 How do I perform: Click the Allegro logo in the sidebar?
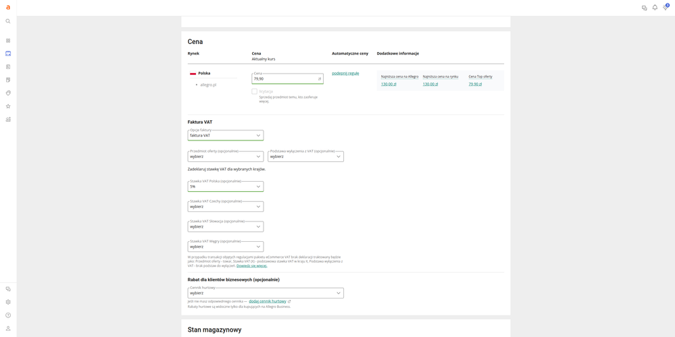[x=8, y=7]
